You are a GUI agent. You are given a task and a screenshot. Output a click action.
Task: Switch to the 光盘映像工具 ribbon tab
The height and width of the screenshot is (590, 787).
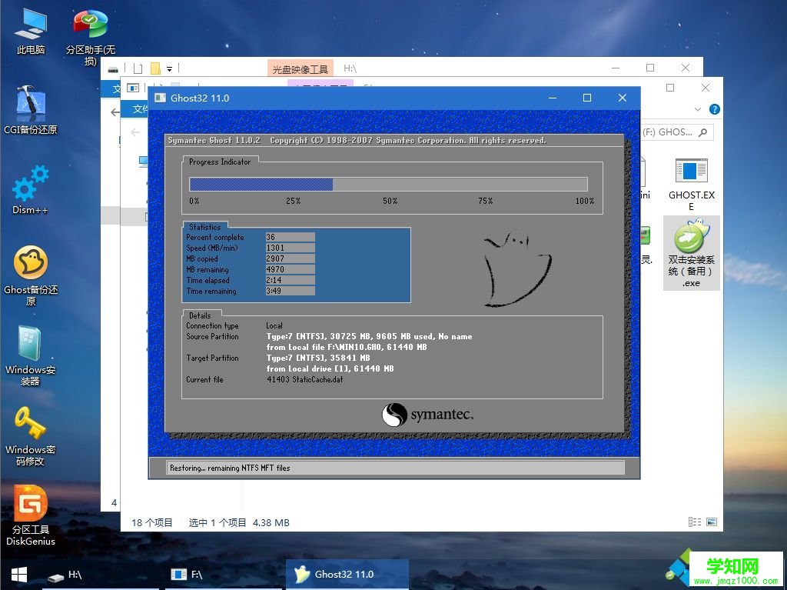click(x=300, y=68)
